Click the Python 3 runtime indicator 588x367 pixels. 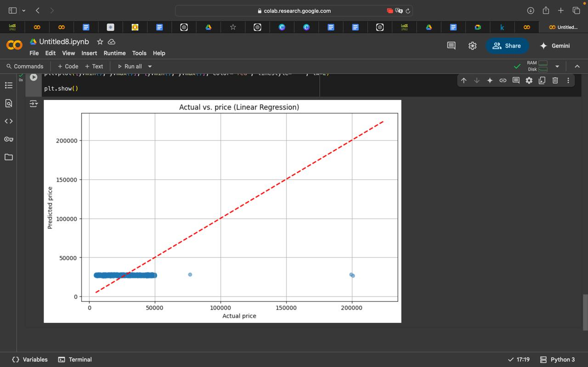[558, 360]
